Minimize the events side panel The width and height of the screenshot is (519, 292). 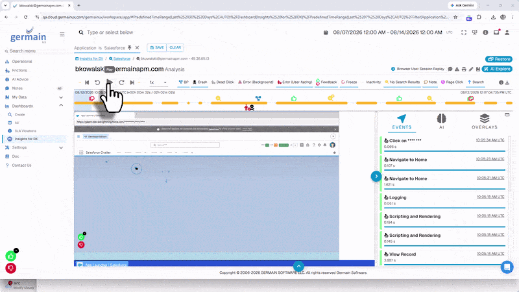click(507, 115)
